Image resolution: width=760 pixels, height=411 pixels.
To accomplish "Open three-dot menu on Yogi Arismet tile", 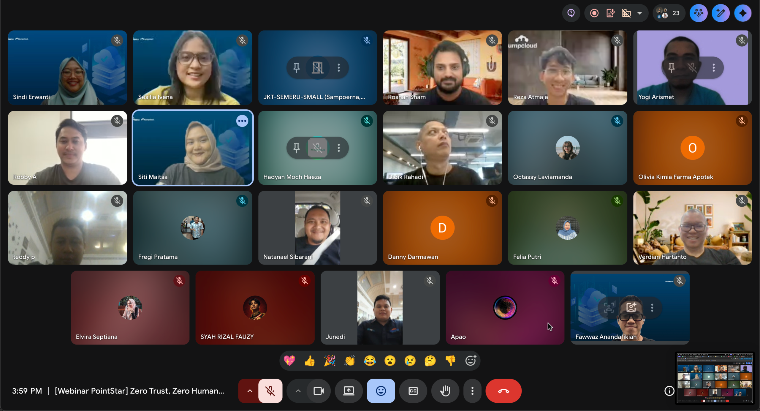I will (714, 68).
